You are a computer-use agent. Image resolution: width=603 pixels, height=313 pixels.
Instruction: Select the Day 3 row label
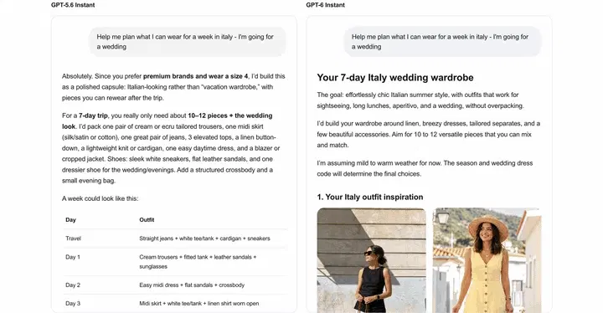[x=73, y=304]
